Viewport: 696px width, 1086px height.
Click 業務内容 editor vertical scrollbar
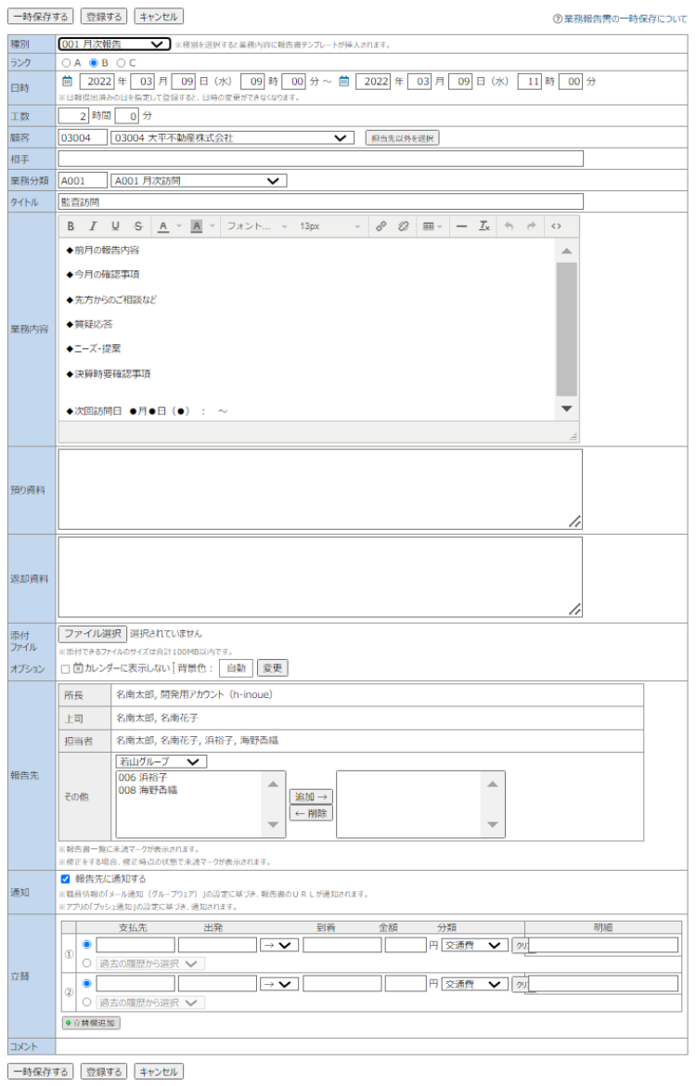(x=566, y=330)
